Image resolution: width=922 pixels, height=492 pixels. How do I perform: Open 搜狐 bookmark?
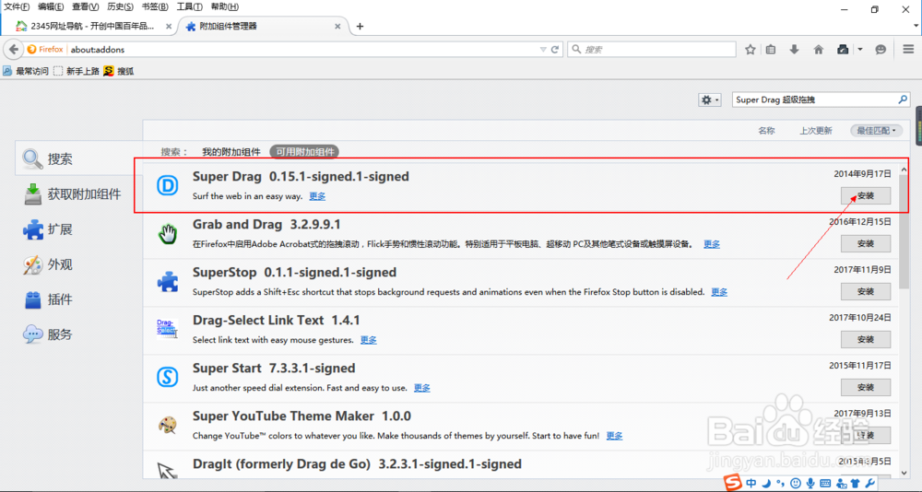tap(119, 71)
